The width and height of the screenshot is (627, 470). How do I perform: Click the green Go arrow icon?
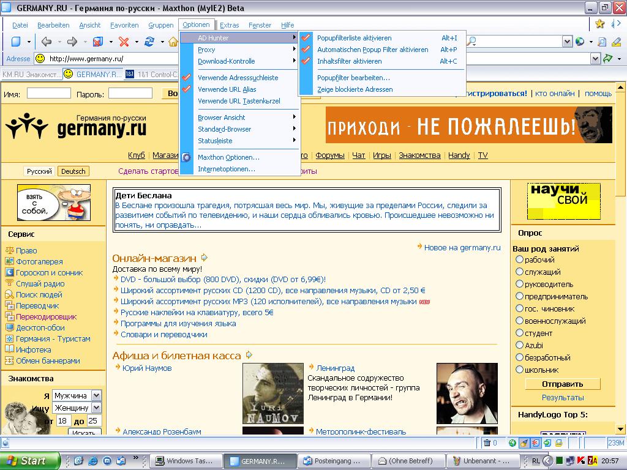coord(608,59)
